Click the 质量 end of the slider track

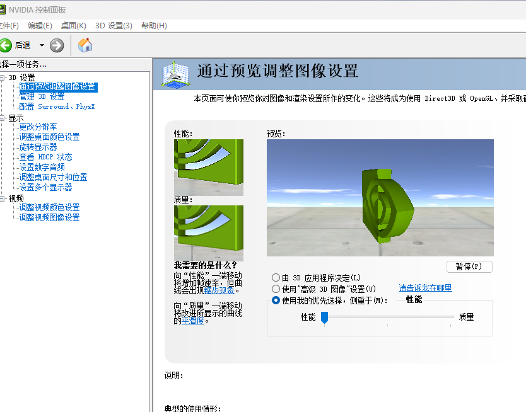[450, 317]
